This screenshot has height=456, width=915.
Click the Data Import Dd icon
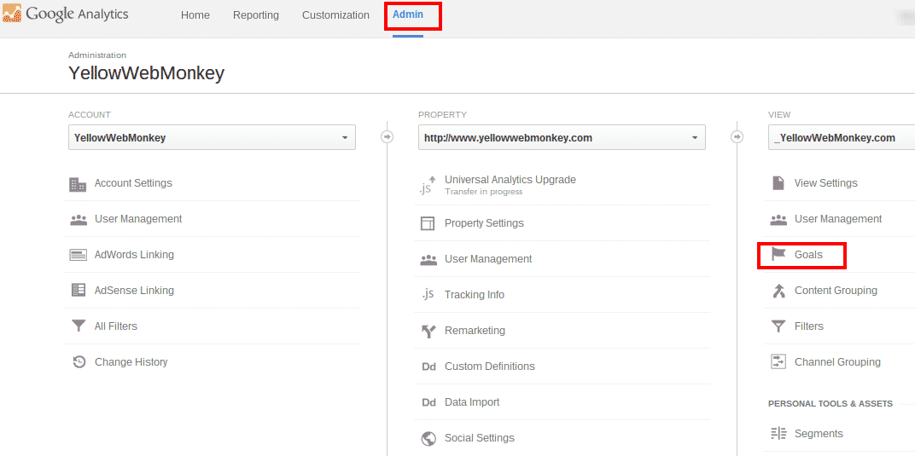coord(428,402)
